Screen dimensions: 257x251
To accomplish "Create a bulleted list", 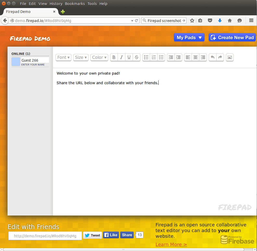I will pyautogui.click(x=146, y=58).
